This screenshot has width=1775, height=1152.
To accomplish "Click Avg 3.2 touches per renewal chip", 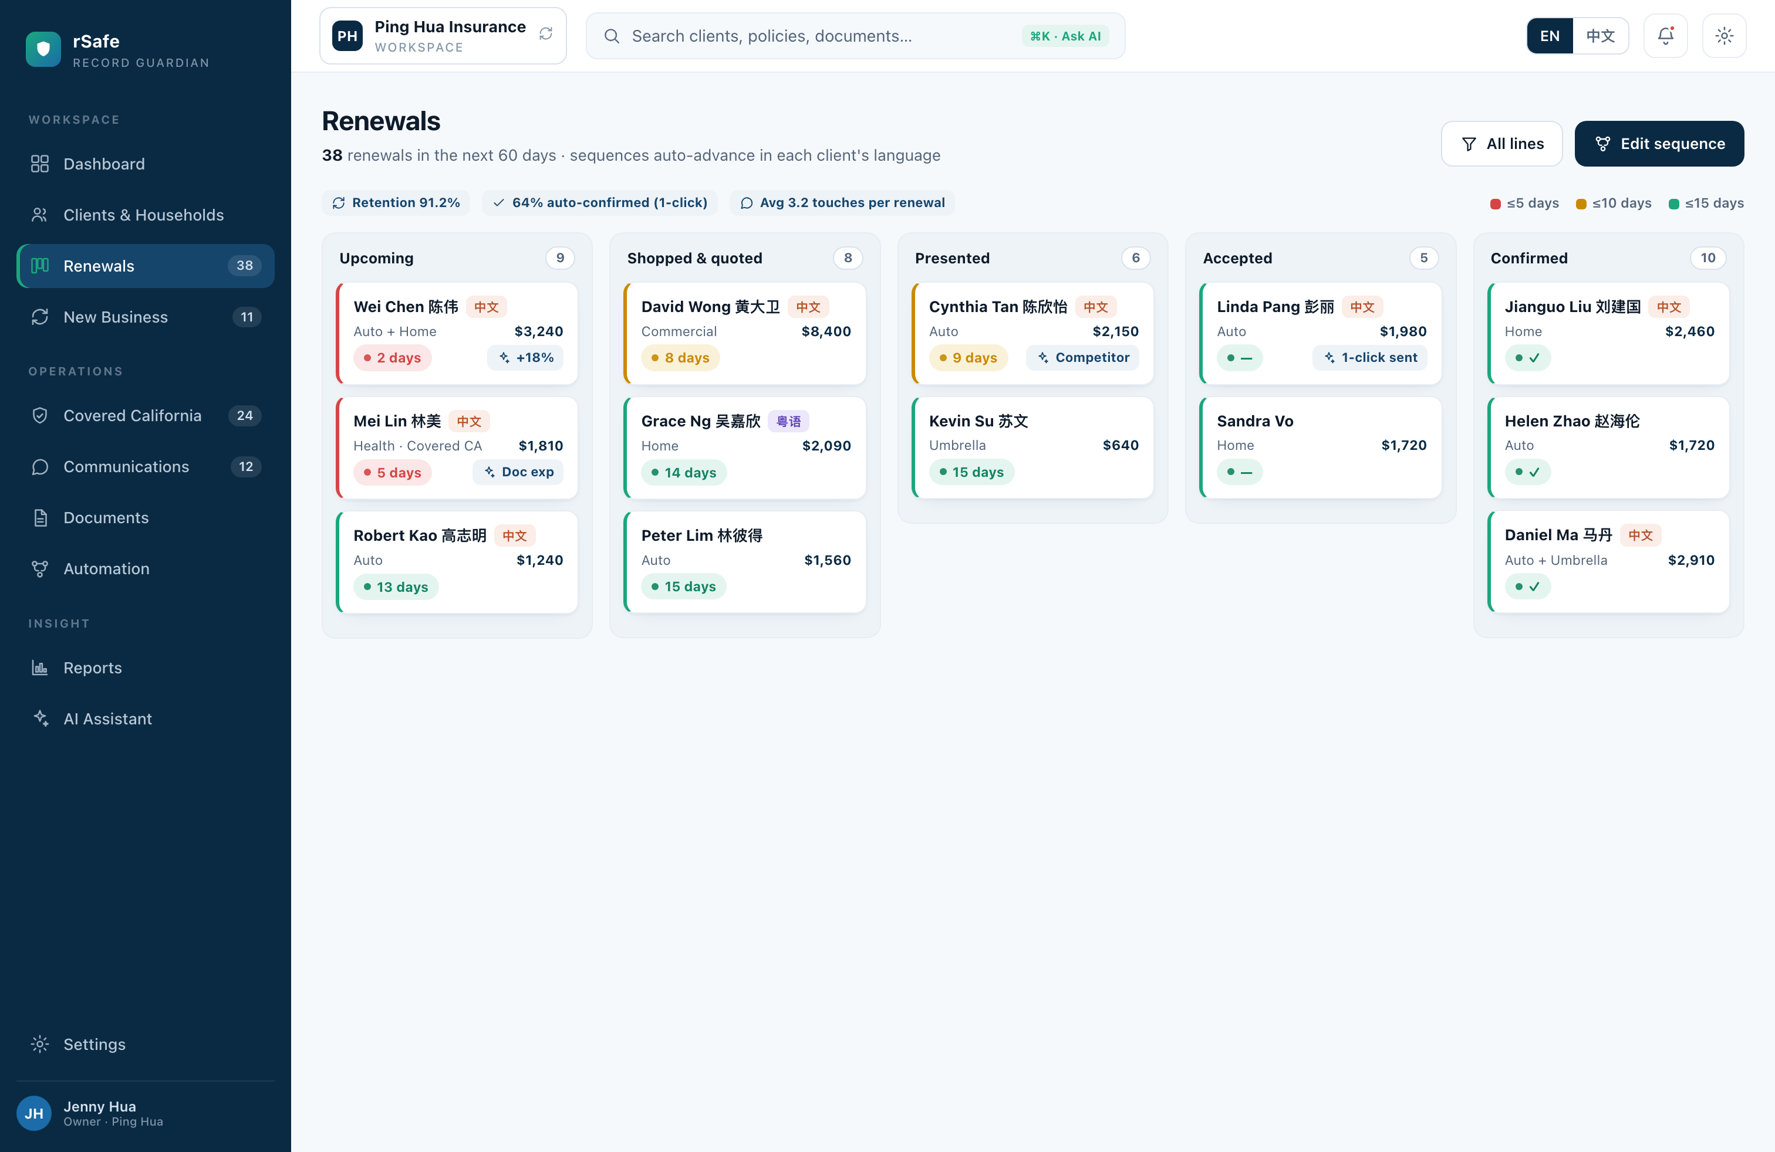I will click(x=842, y=203).
